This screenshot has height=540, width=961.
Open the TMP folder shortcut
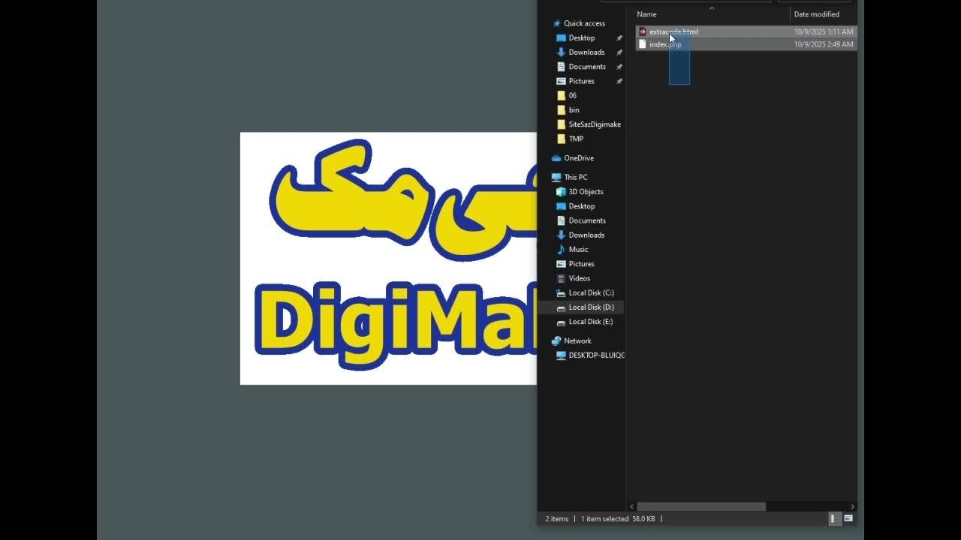point(576,139)
